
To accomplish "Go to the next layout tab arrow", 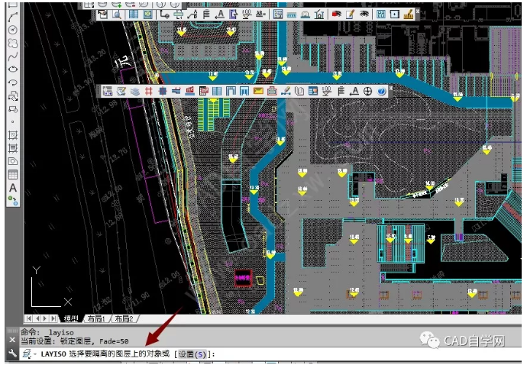I will click(x=45, y=318).
